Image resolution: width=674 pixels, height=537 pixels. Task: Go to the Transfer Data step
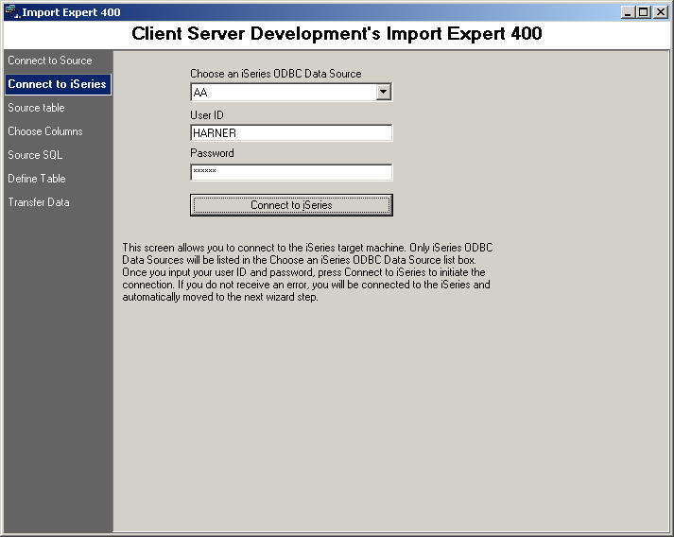tap(39, 202)
